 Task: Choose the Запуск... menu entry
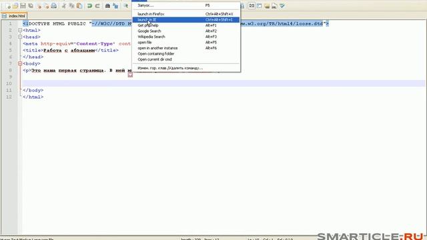click(186, 5)
